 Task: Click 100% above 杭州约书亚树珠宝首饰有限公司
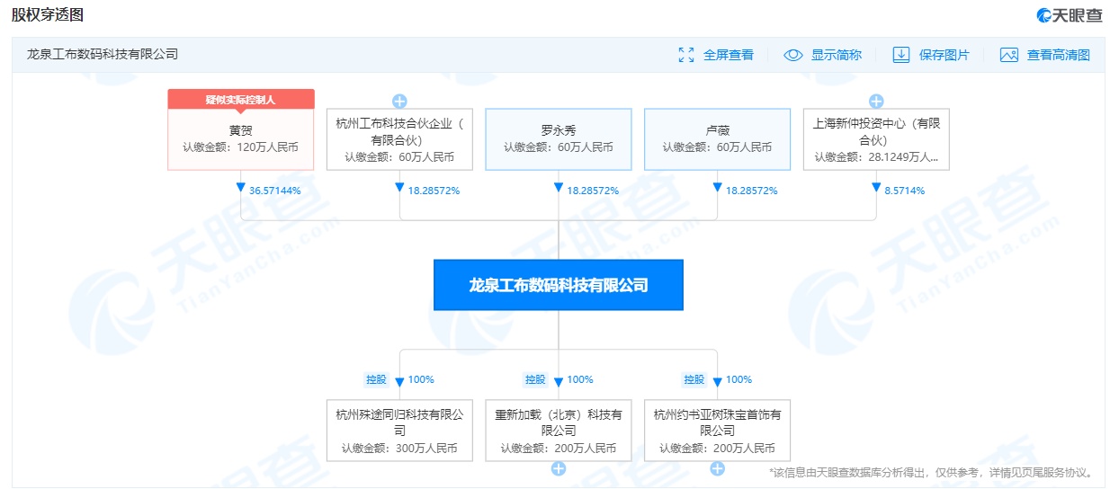coord(739,379)
